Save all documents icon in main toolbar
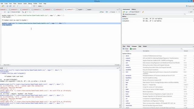This screenshot has height=109, width=194. click(x=10, y=6)
